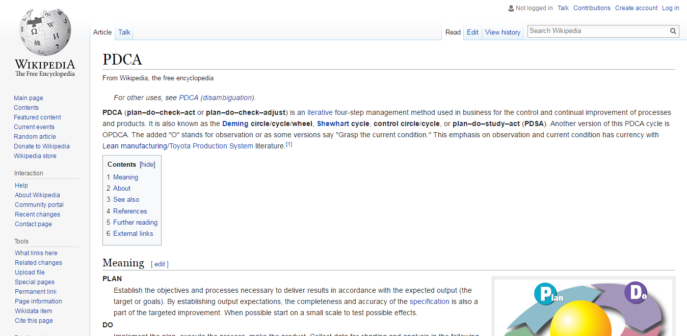Switch to the Talk tab
The height and width of the screenshot is (336, 687).
[124, 32]
